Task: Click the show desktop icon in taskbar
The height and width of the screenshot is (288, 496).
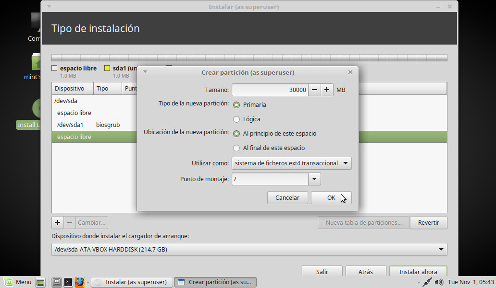Action: click(40, 282)
